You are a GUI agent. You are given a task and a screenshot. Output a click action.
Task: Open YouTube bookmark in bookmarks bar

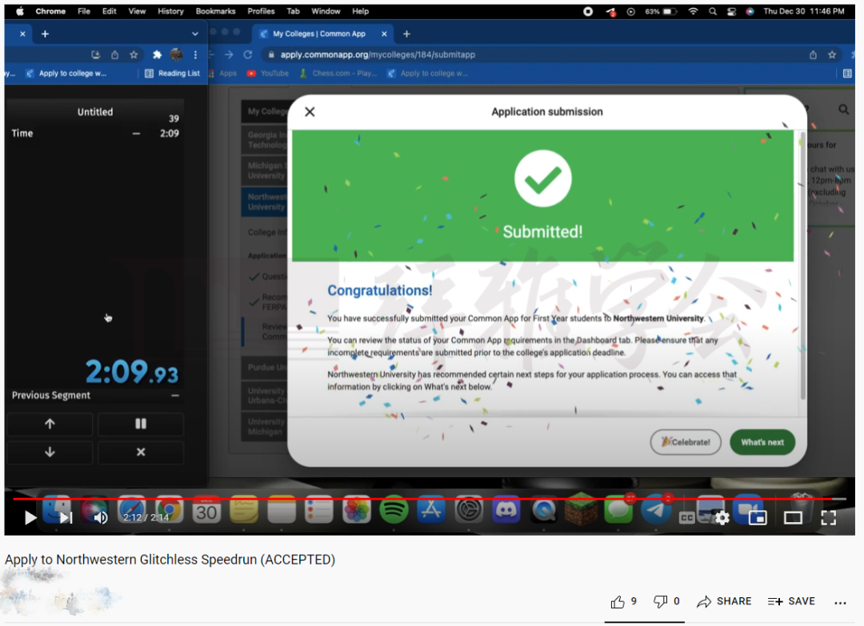point(268,74)
